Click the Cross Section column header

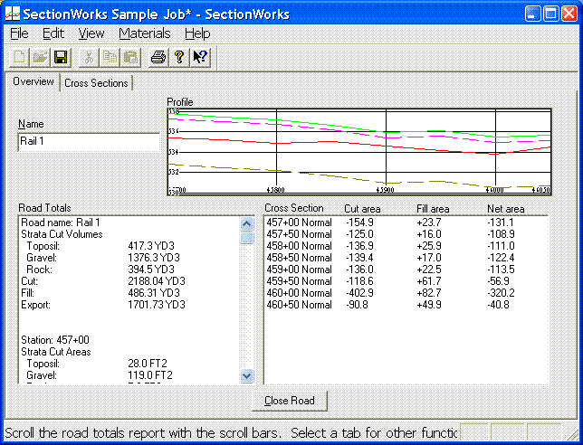pyautogui.click(x=294, y=208)
